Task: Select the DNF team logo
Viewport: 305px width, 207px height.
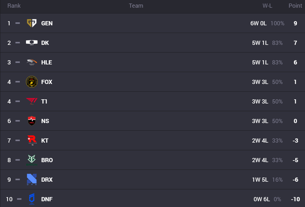Action: (x=32, y=199)
